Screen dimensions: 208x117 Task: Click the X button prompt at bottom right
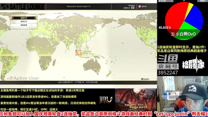pos(142,79)
